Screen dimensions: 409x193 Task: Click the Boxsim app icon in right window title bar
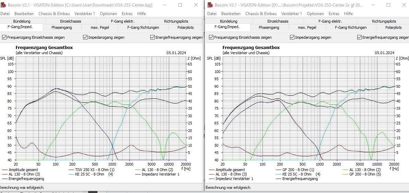[210, 5]
